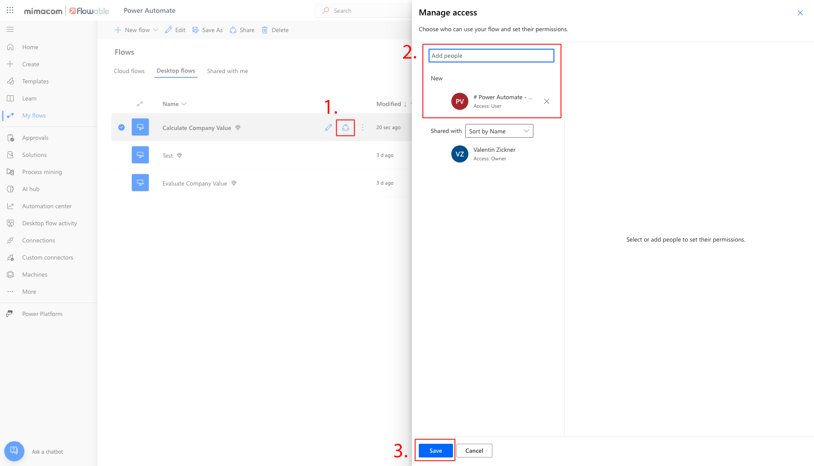Image resolution: width=814 pixels, height=466 pixels.
Task: Open AI hub from the sidebar
Action: pos(30,189)
